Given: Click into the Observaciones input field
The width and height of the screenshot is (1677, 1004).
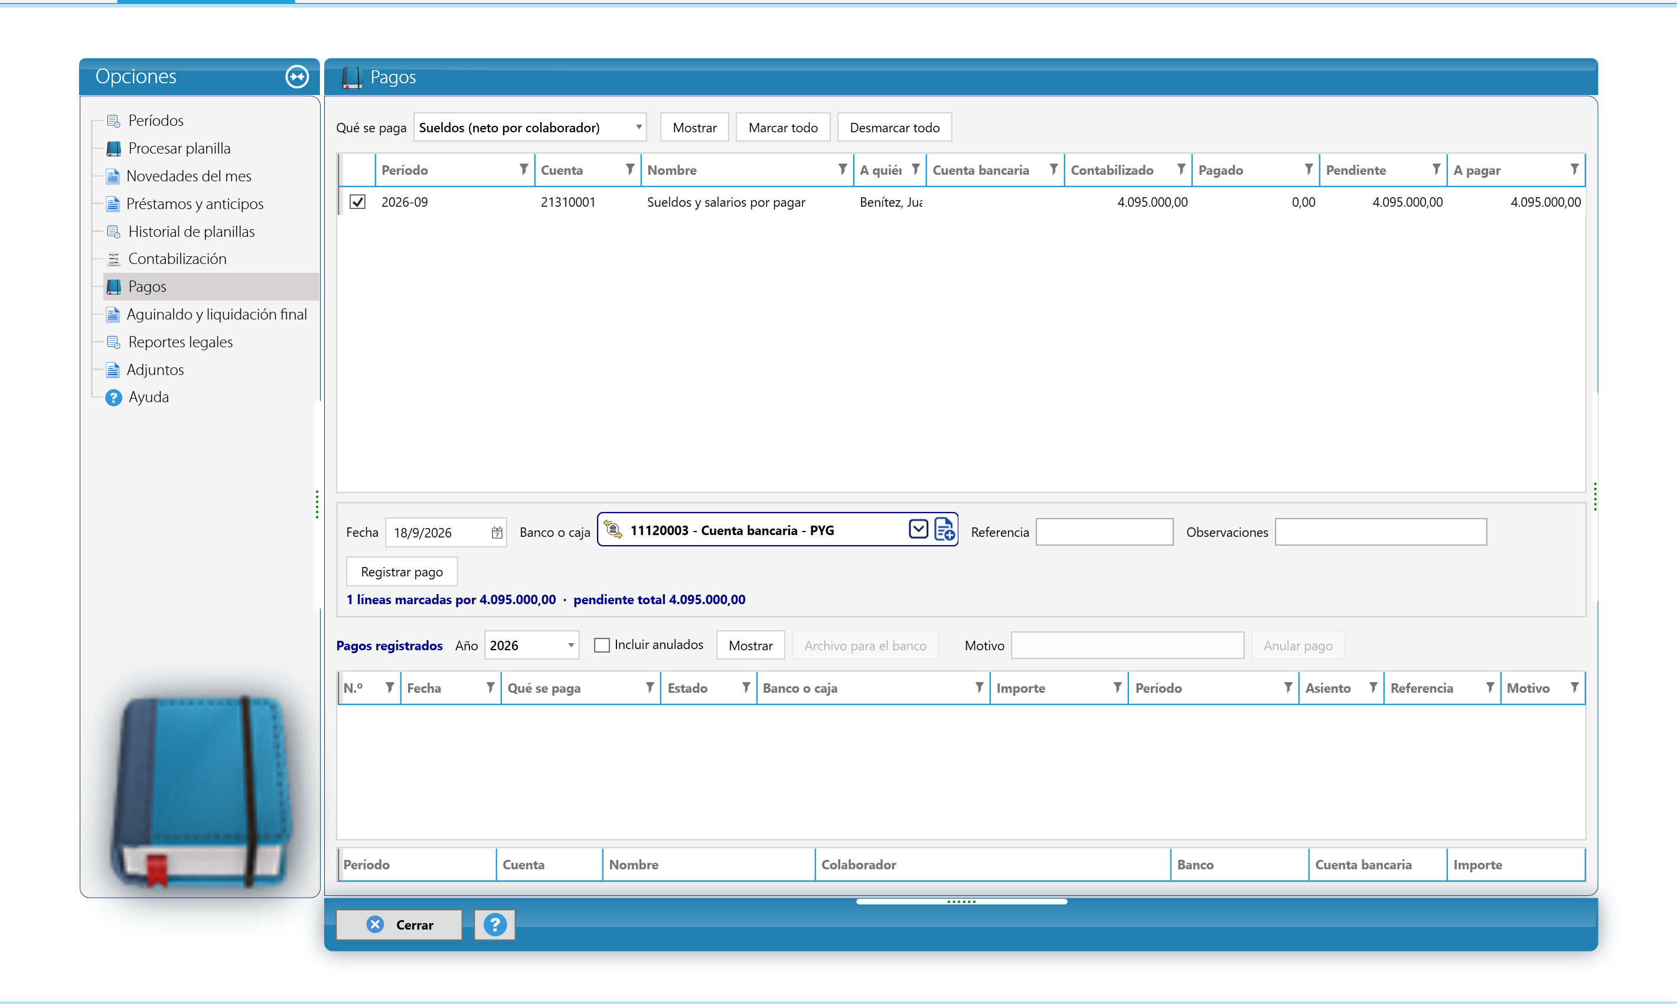Looking at the screenshot, I should point(1381,532).
